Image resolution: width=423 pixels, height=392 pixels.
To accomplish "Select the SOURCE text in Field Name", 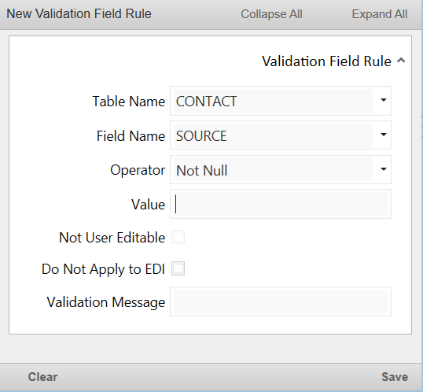I will [x=201, y=136].
